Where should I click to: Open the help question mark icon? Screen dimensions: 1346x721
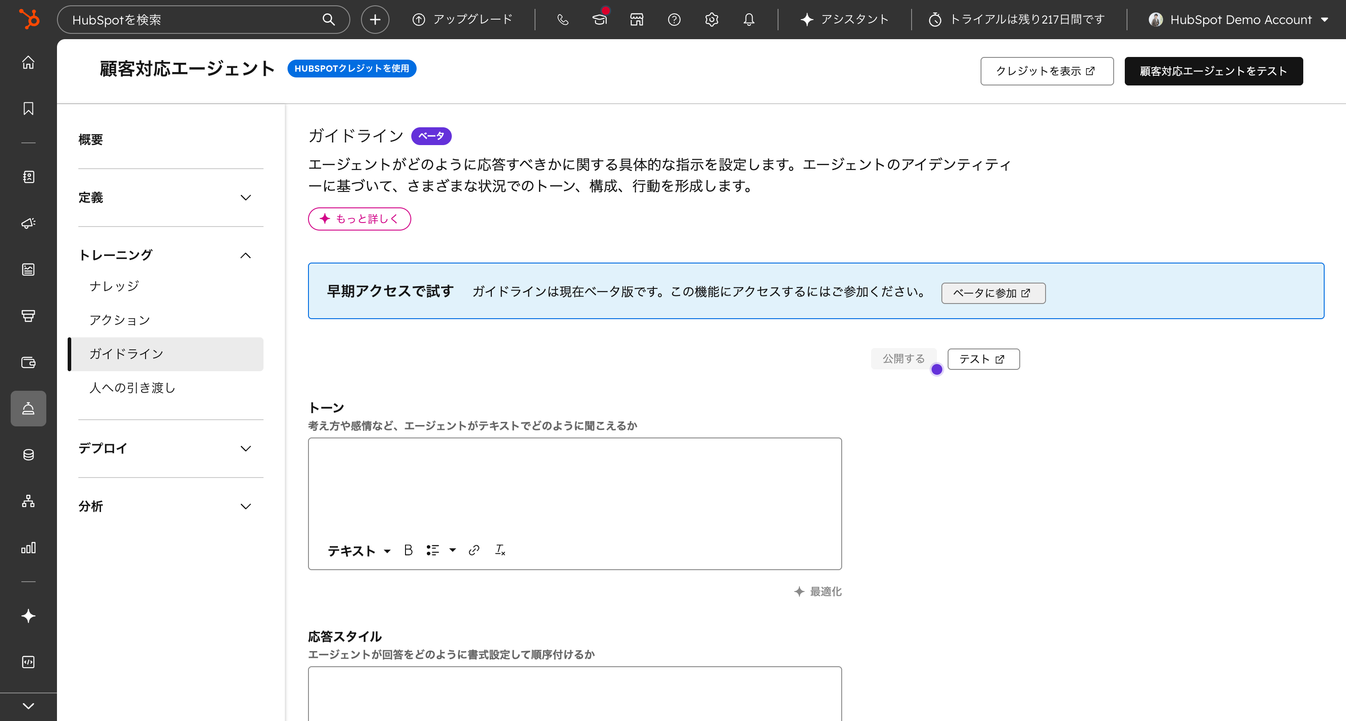(674, 19)
